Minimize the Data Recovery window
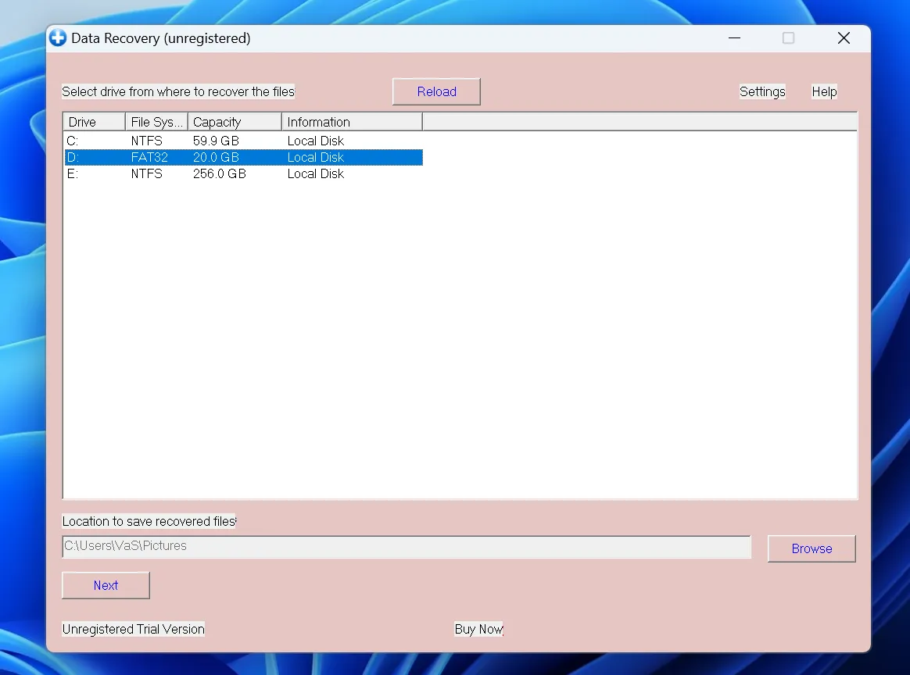Viewport: 910px width, 675px height. click(735, 38)
